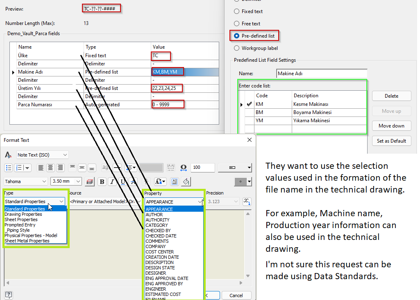Select the strikethrough formatting icon
The width and height of the screenshot is (420, 300).
134,181
